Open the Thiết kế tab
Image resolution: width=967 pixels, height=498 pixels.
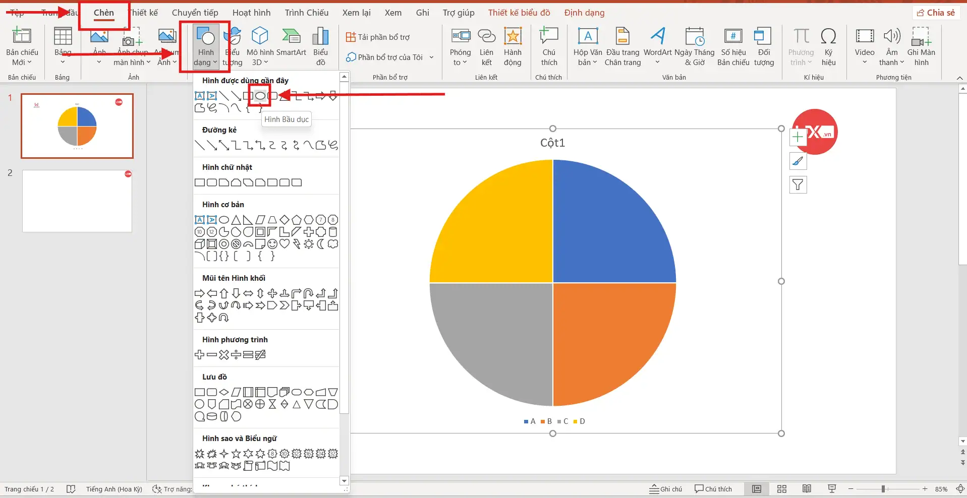click(144, 13)
